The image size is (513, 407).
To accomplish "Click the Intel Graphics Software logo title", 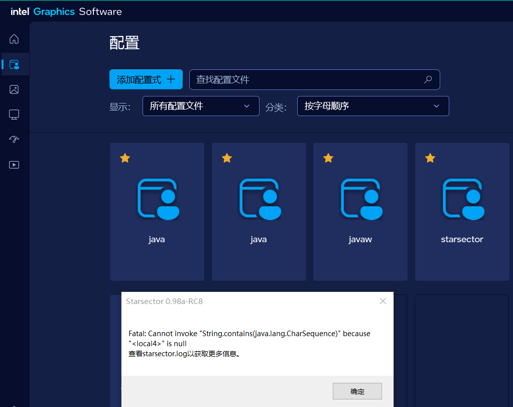I will [66, 12].
